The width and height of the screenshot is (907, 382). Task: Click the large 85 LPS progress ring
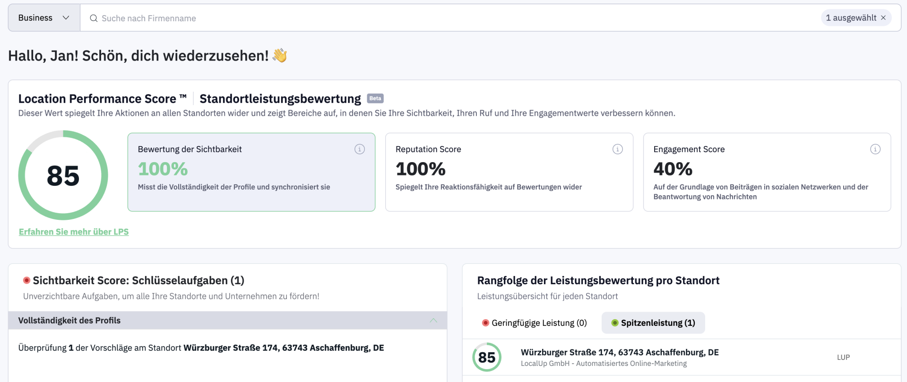point(63,175)
